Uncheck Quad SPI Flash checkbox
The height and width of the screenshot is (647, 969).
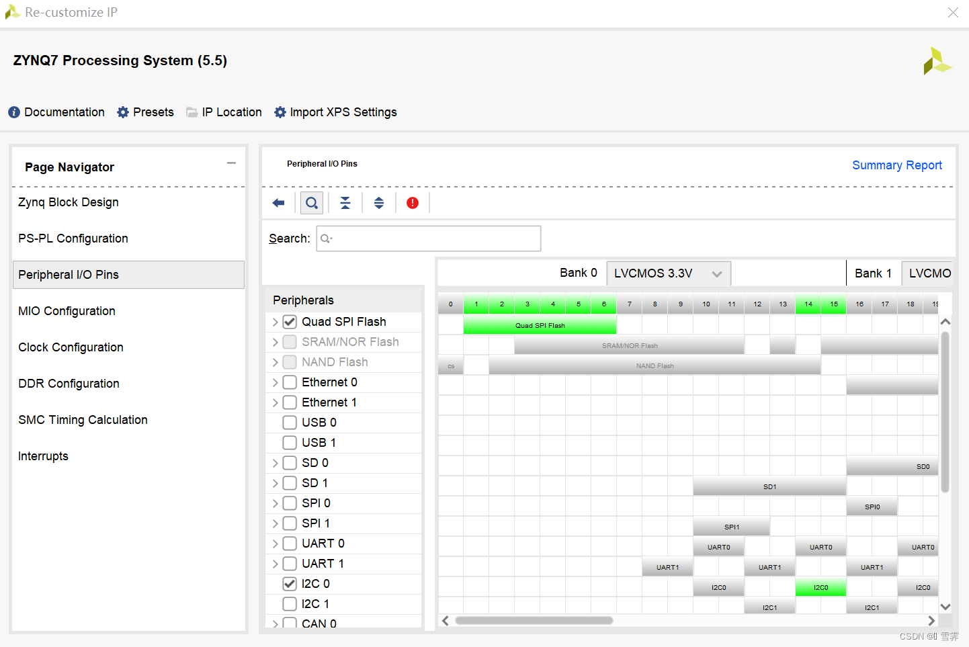pos(290,322)
